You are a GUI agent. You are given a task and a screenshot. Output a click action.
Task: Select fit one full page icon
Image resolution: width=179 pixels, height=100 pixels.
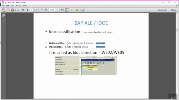pyautogui.click(x=67, y=10)
